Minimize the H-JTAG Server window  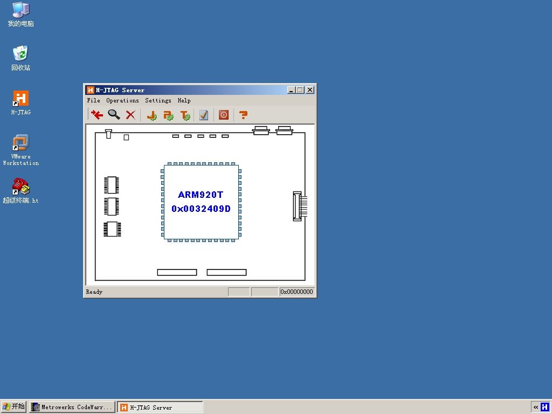click(291, 90)
